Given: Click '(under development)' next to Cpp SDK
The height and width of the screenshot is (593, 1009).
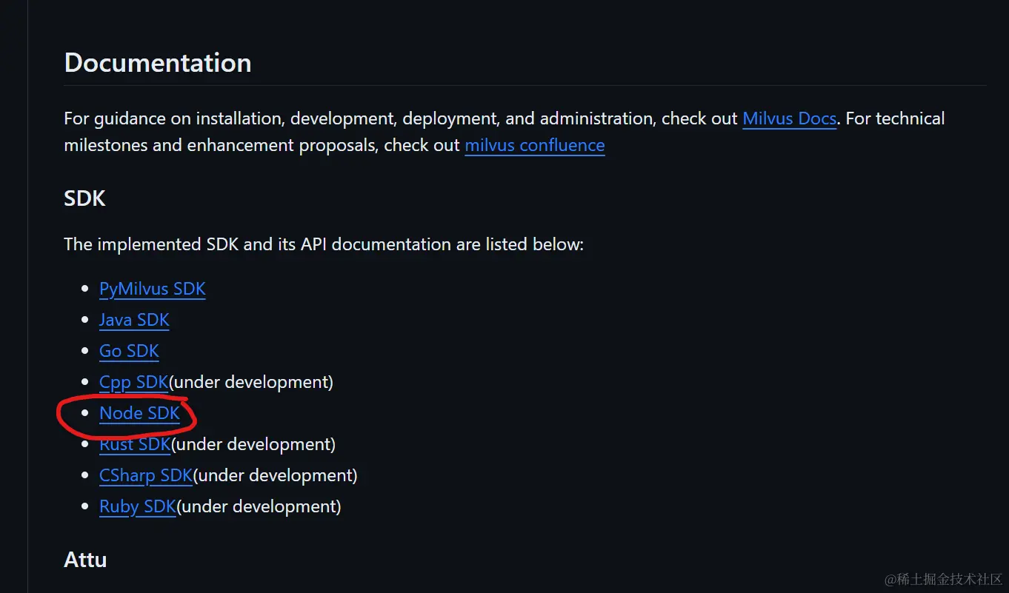Looking at the screenshot, I should coord(251,382).
